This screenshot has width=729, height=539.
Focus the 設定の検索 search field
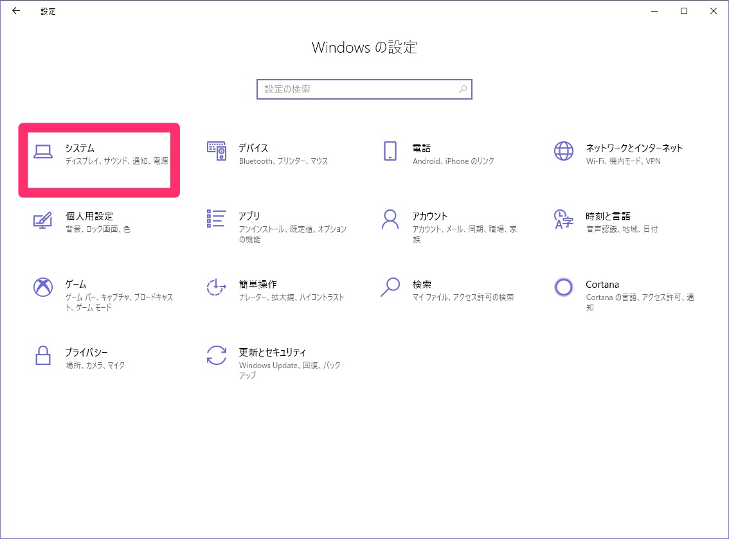(364, 89)
